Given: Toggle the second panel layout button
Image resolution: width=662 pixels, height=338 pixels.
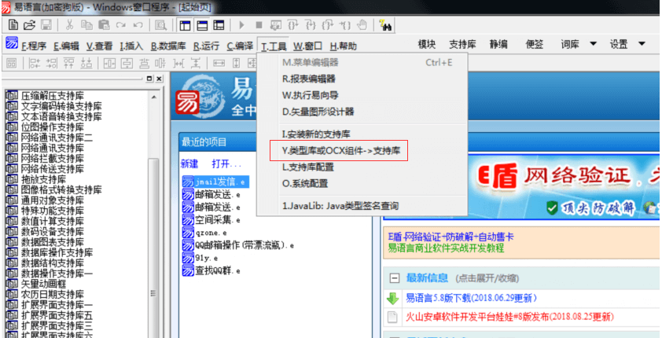Looking at the screenshot, I should [202, 25].
